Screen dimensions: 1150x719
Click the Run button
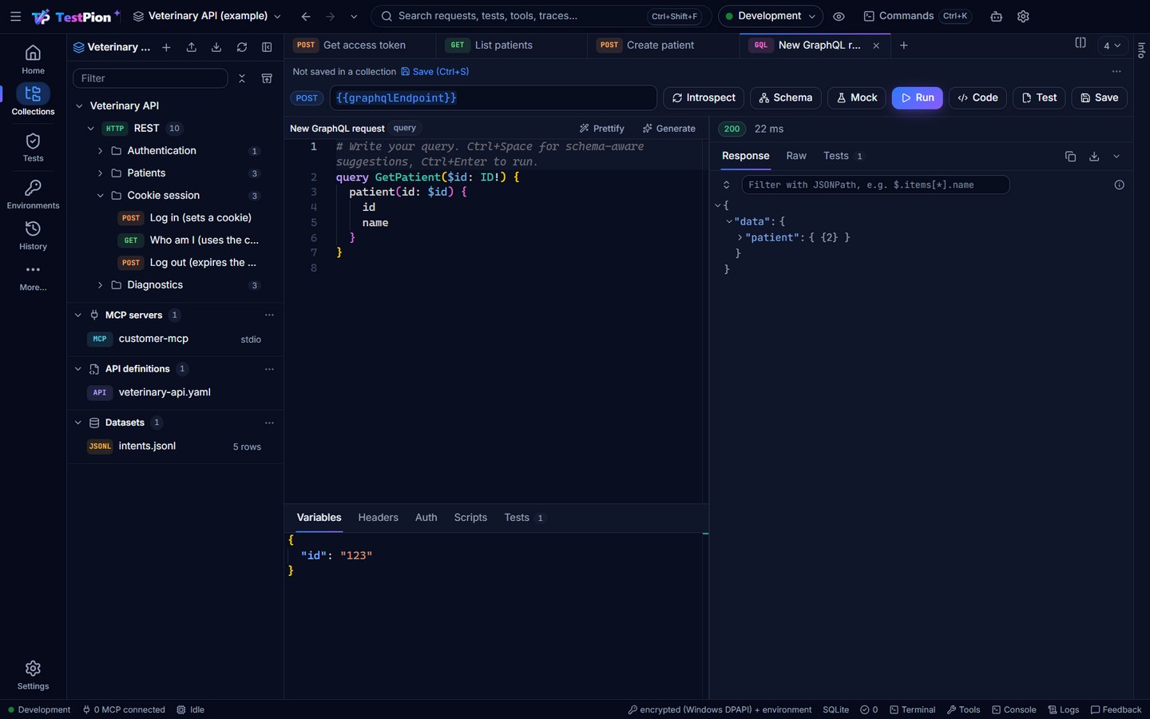(917, 97)
